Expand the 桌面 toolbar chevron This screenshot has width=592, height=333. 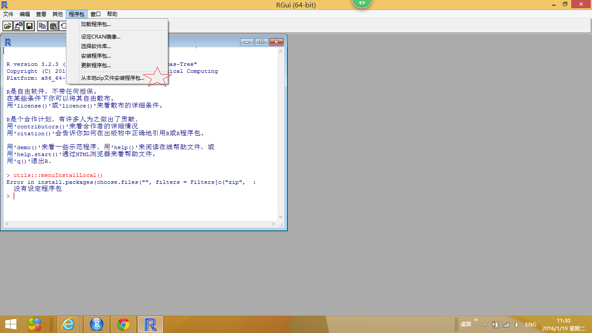point(476,320)
